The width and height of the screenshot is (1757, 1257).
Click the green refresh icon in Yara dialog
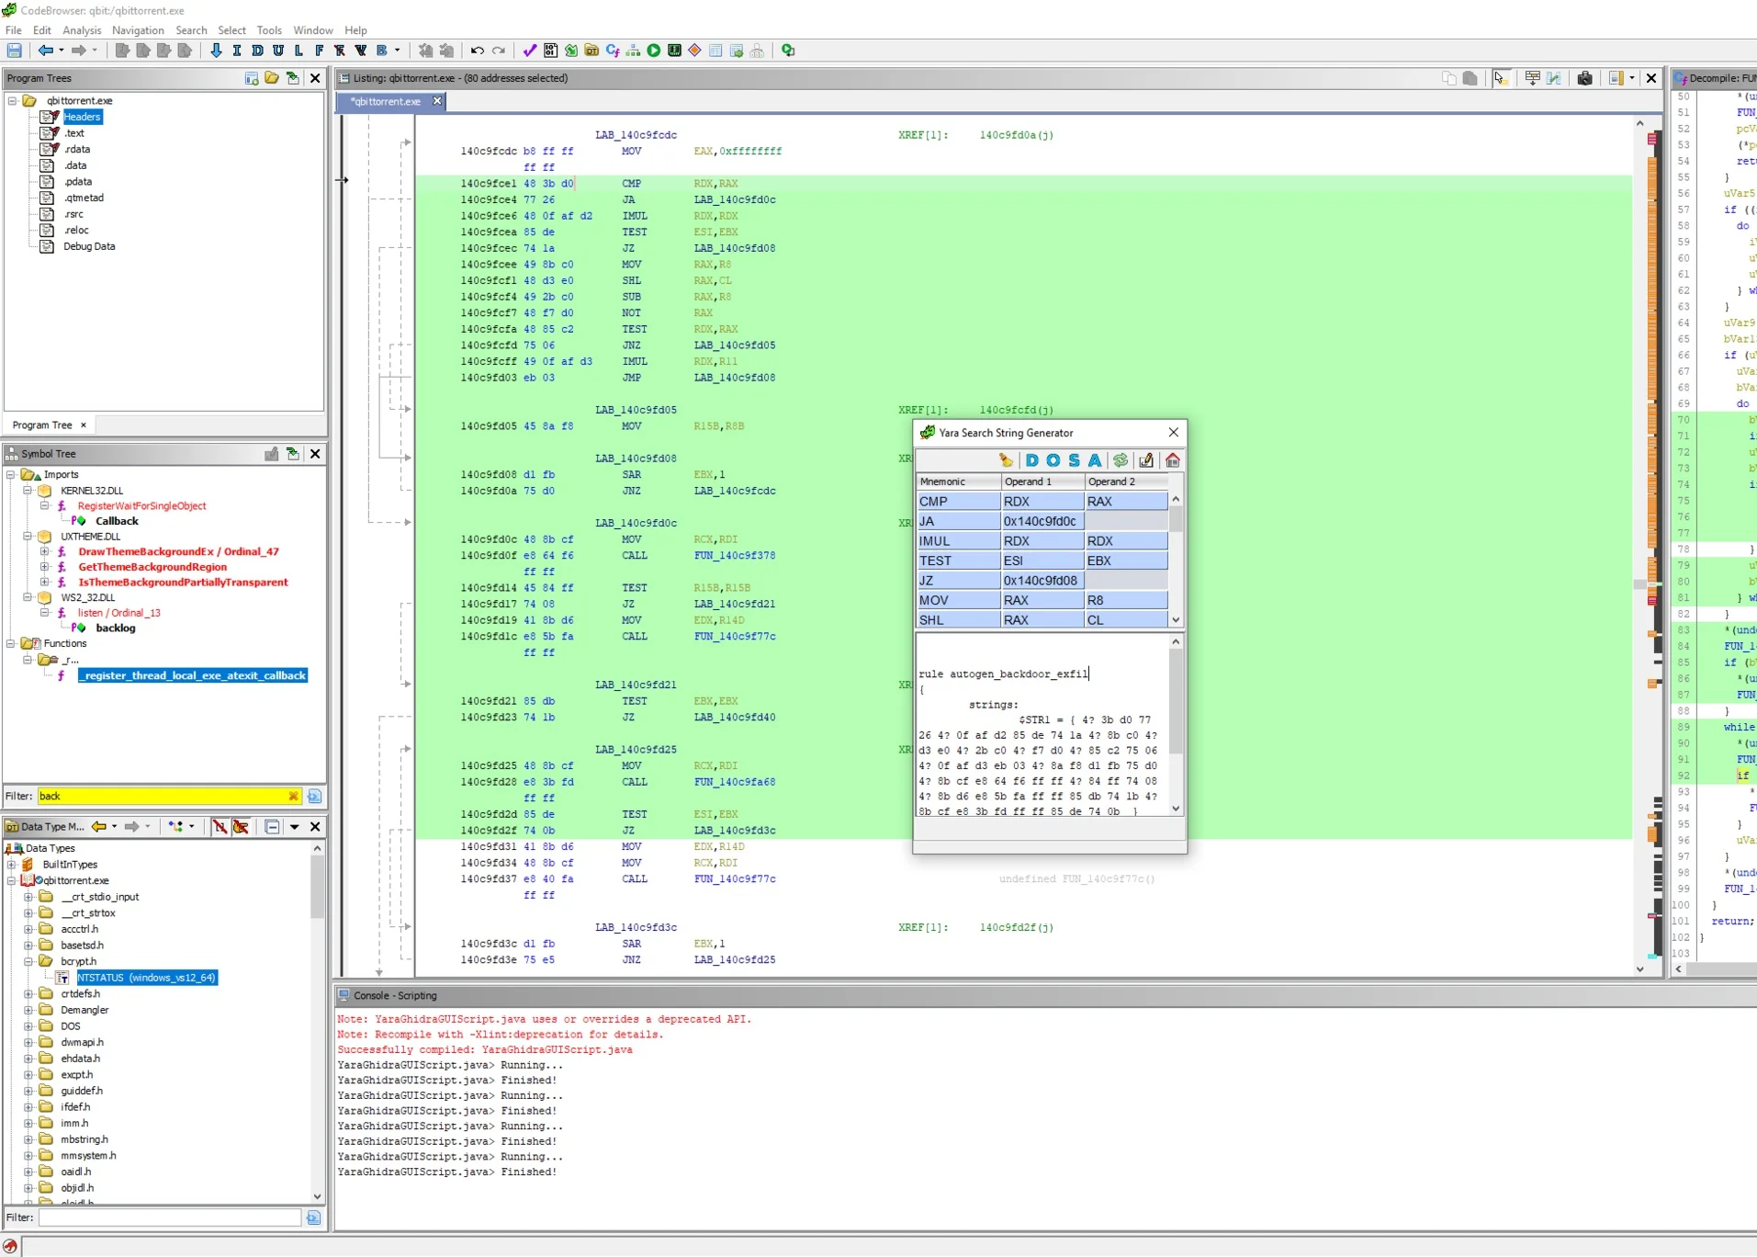tap(1121, 460)
